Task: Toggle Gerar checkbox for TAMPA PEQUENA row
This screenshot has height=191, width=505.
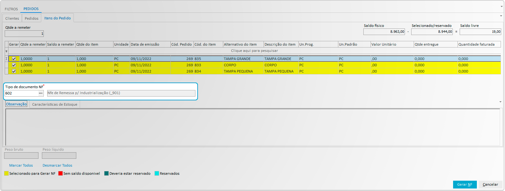Action: pyautogui.click(x=14, y=71)
